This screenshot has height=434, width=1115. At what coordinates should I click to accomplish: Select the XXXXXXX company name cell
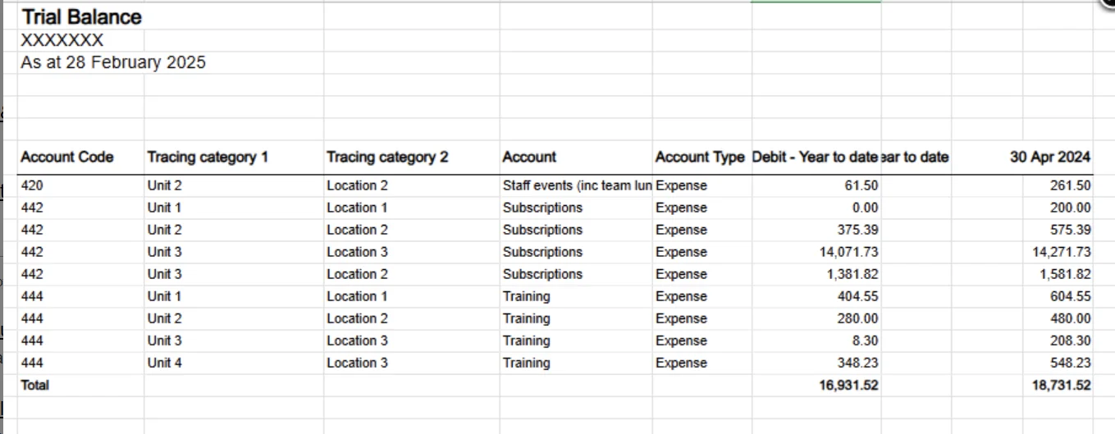coord(62,40)
